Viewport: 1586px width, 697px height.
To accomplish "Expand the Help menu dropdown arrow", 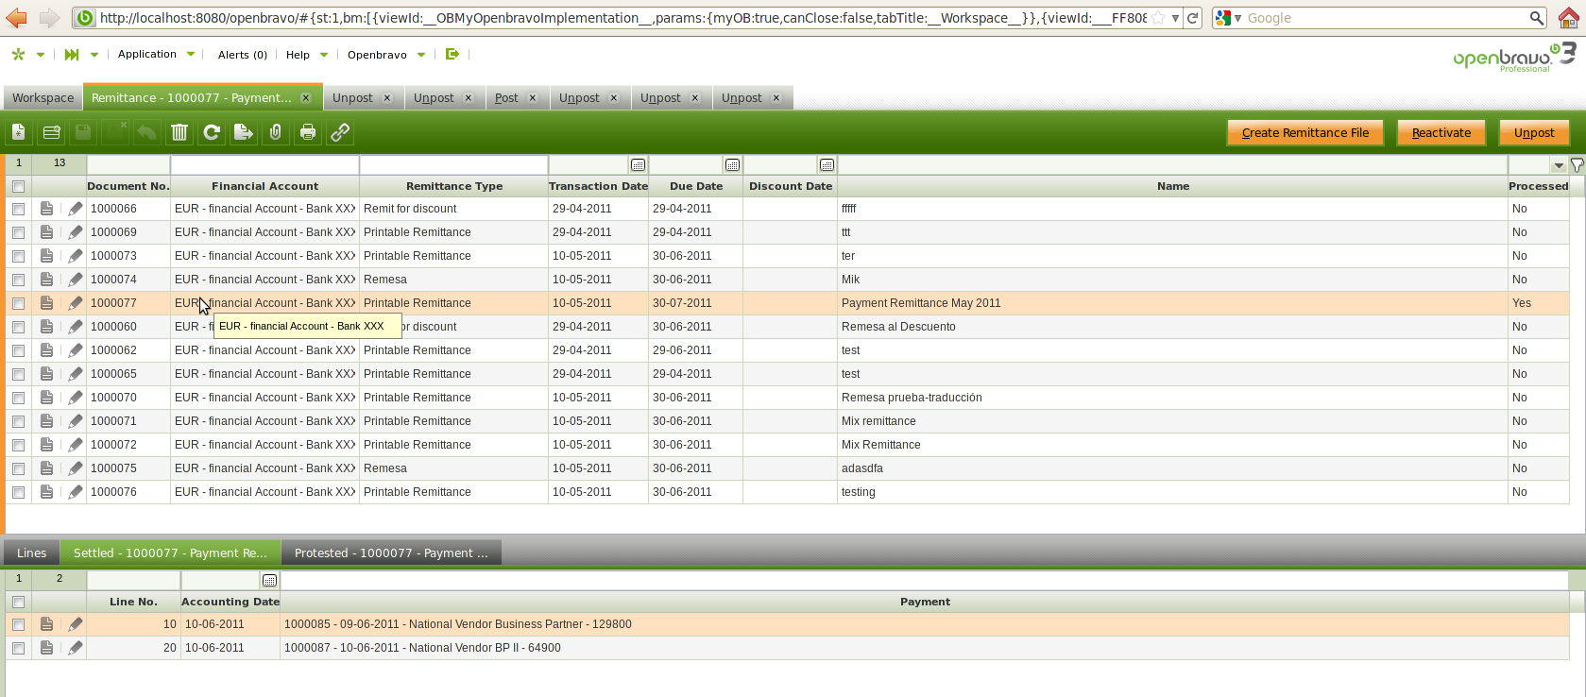I will point(324,55).
